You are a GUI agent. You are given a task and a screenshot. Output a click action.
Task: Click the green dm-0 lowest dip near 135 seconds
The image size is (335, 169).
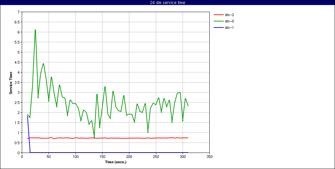pos(94,137)
